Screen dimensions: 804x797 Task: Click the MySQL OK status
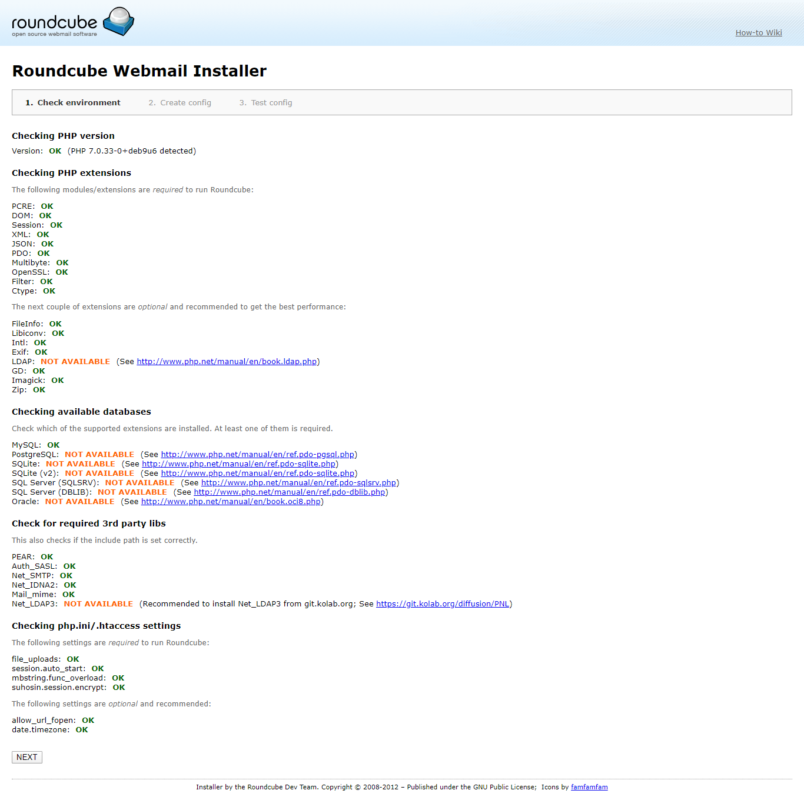[x=54, y=445]
